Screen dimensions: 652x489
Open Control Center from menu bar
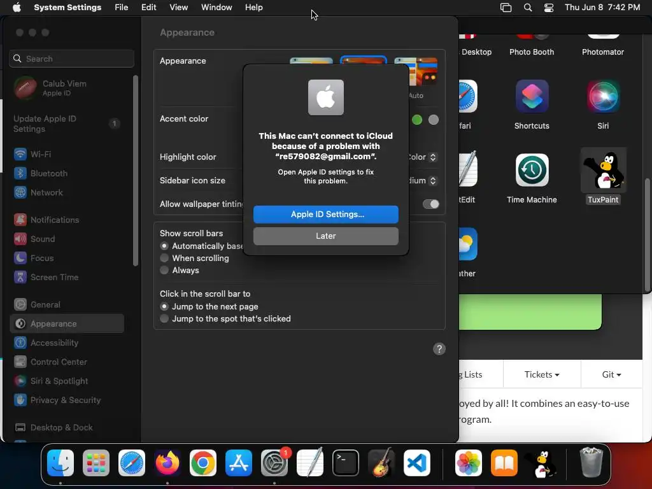pos(549,8)
